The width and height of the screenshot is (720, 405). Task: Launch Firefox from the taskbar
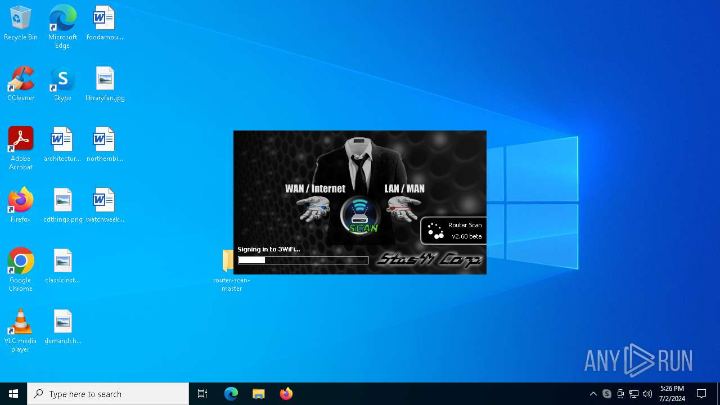(286, 394)
